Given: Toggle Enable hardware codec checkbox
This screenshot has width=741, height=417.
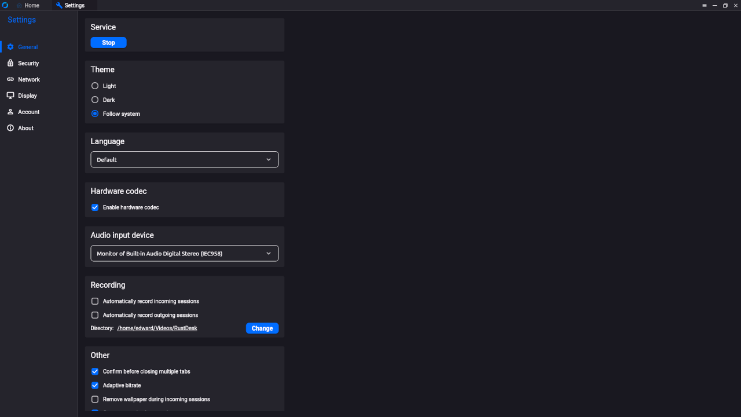Looking at the screenshot, I should click(x=95, y=207).
